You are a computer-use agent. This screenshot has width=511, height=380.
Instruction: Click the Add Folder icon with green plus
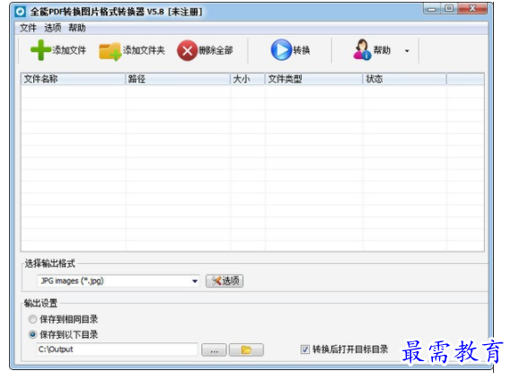[x=110, y=51]
